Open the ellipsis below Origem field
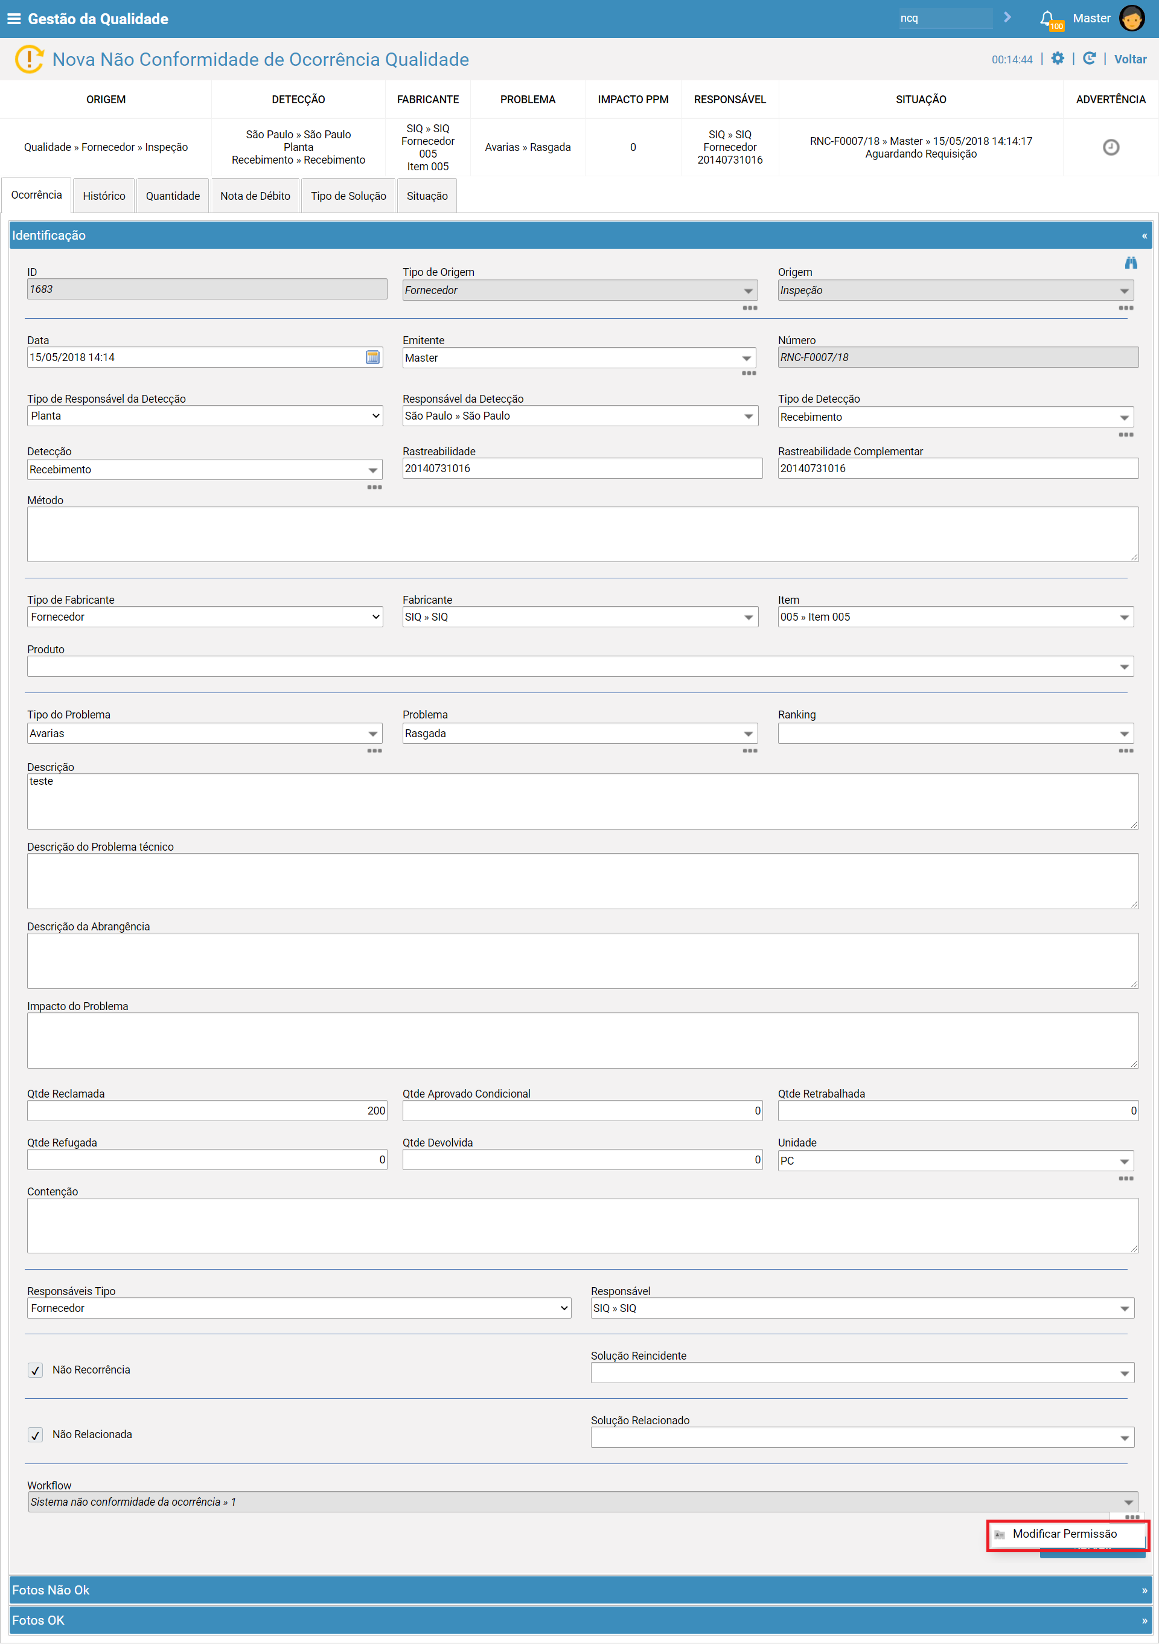1159x1647 pixels. (1126, 308)
